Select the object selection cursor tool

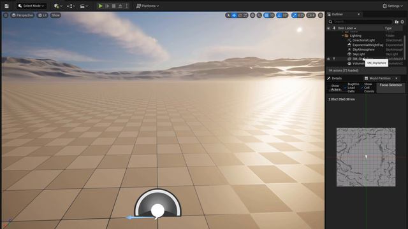(x=228, y=15)
